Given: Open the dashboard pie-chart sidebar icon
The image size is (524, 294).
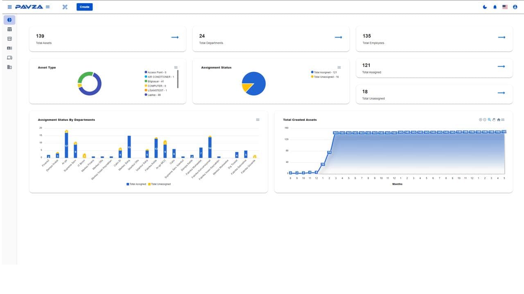Looking at the screenshot, I should 9,20.
